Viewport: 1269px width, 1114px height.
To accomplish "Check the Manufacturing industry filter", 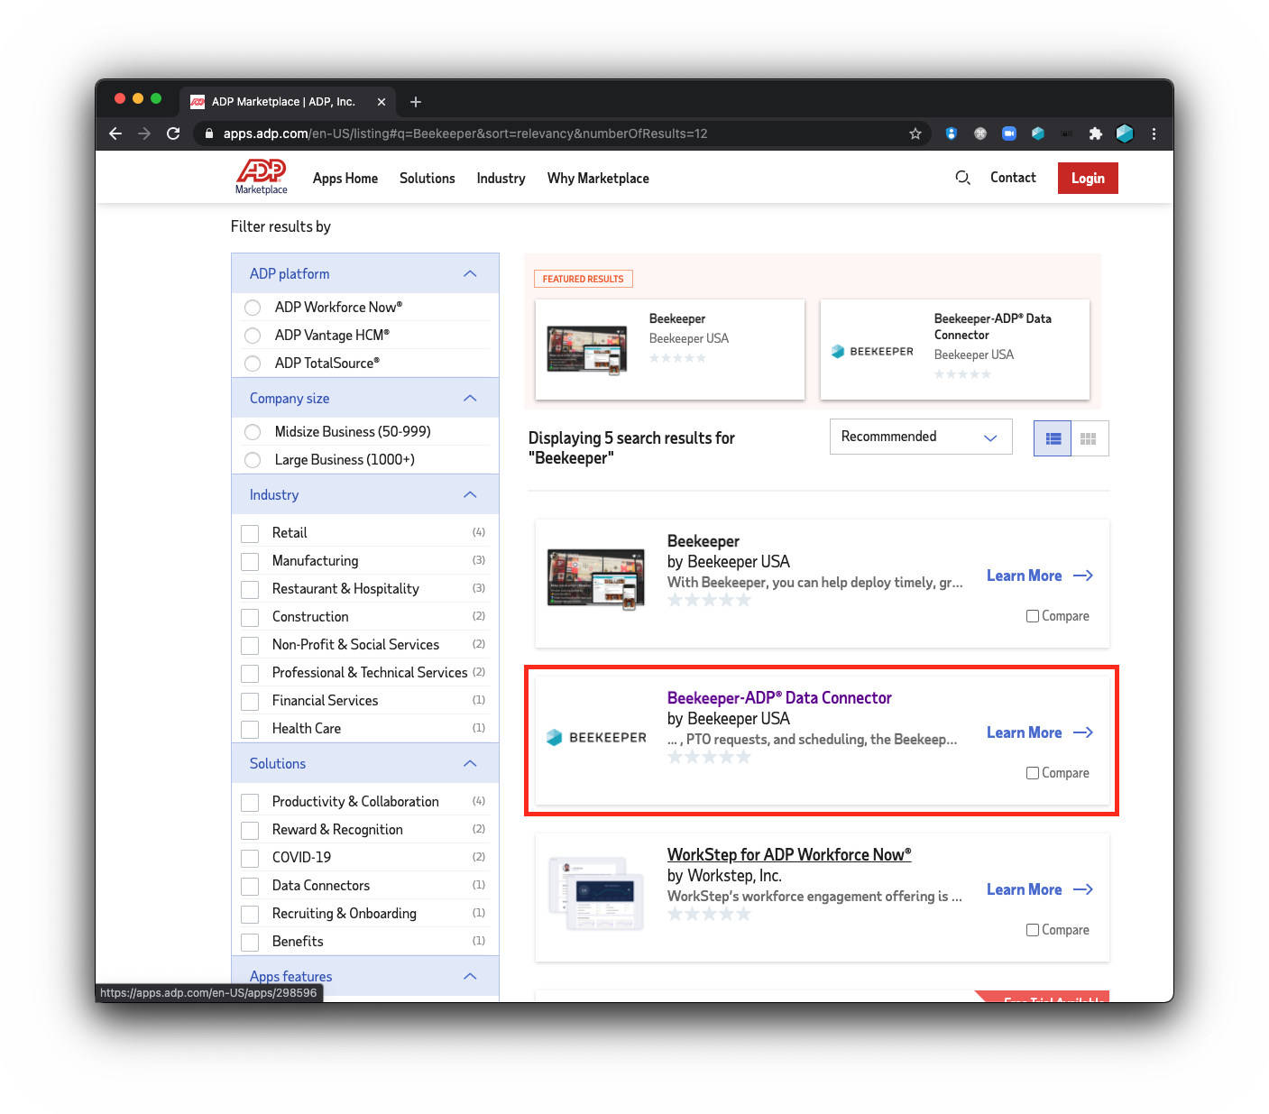I will [250, 561].
